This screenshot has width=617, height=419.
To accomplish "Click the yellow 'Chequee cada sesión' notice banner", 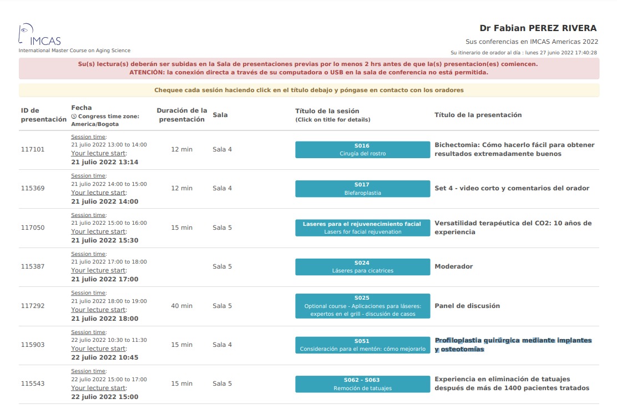I will 308,90.
